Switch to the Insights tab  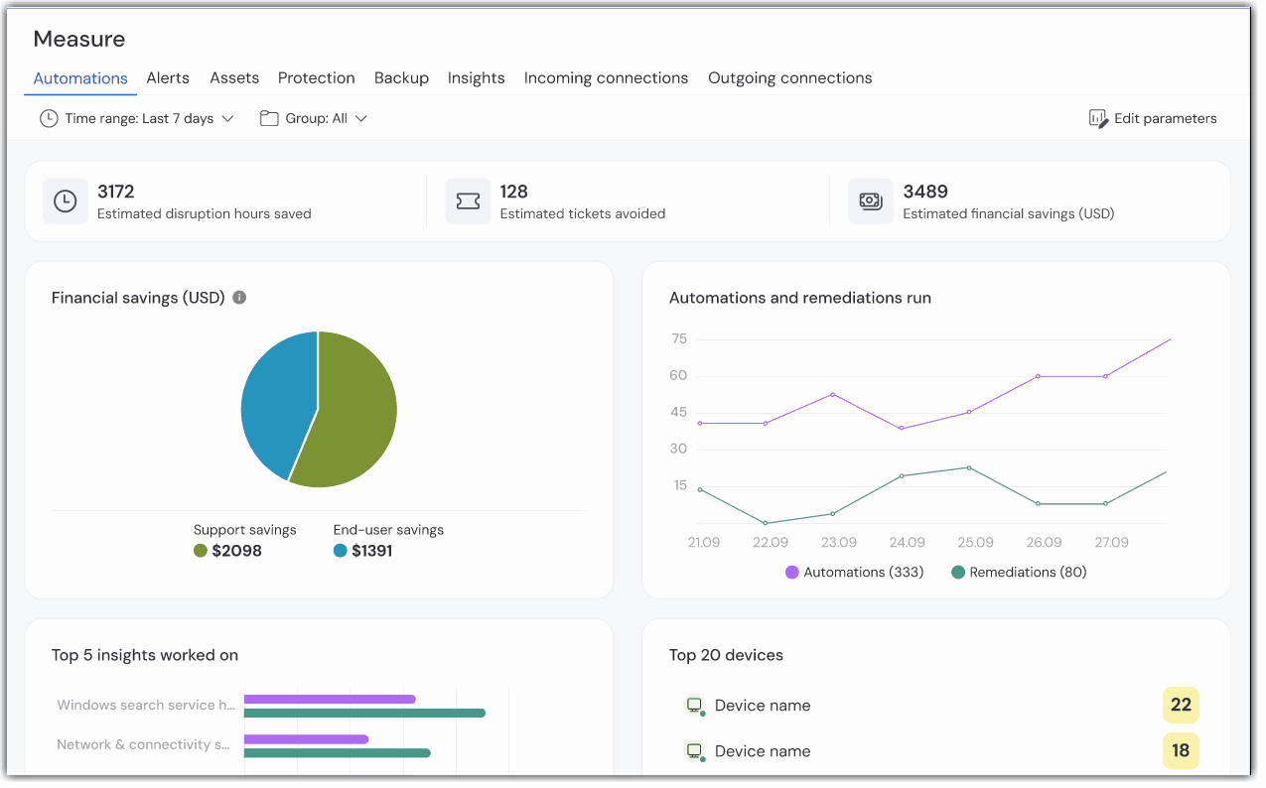click(476, 78)
